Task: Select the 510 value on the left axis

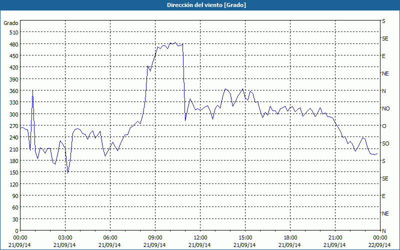Action: tap(14, 32)
